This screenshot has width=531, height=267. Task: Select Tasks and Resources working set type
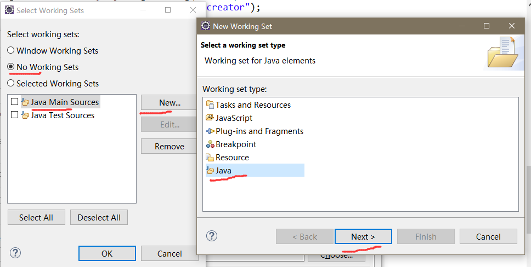[253, 105]
